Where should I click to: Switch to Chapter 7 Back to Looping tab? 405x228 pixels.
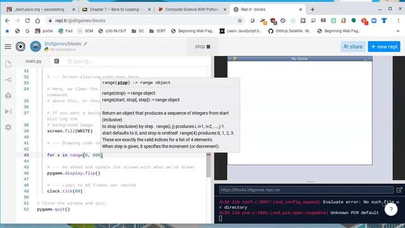click(x=116, y=9)
